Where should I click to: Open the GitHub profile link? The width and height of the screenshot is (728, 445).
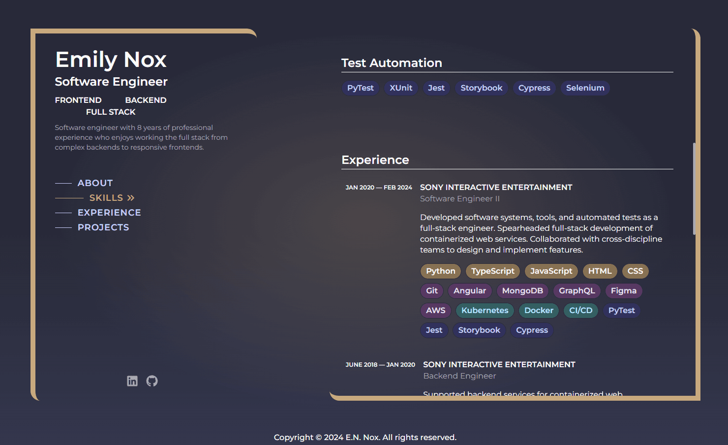tap(152, 381)
